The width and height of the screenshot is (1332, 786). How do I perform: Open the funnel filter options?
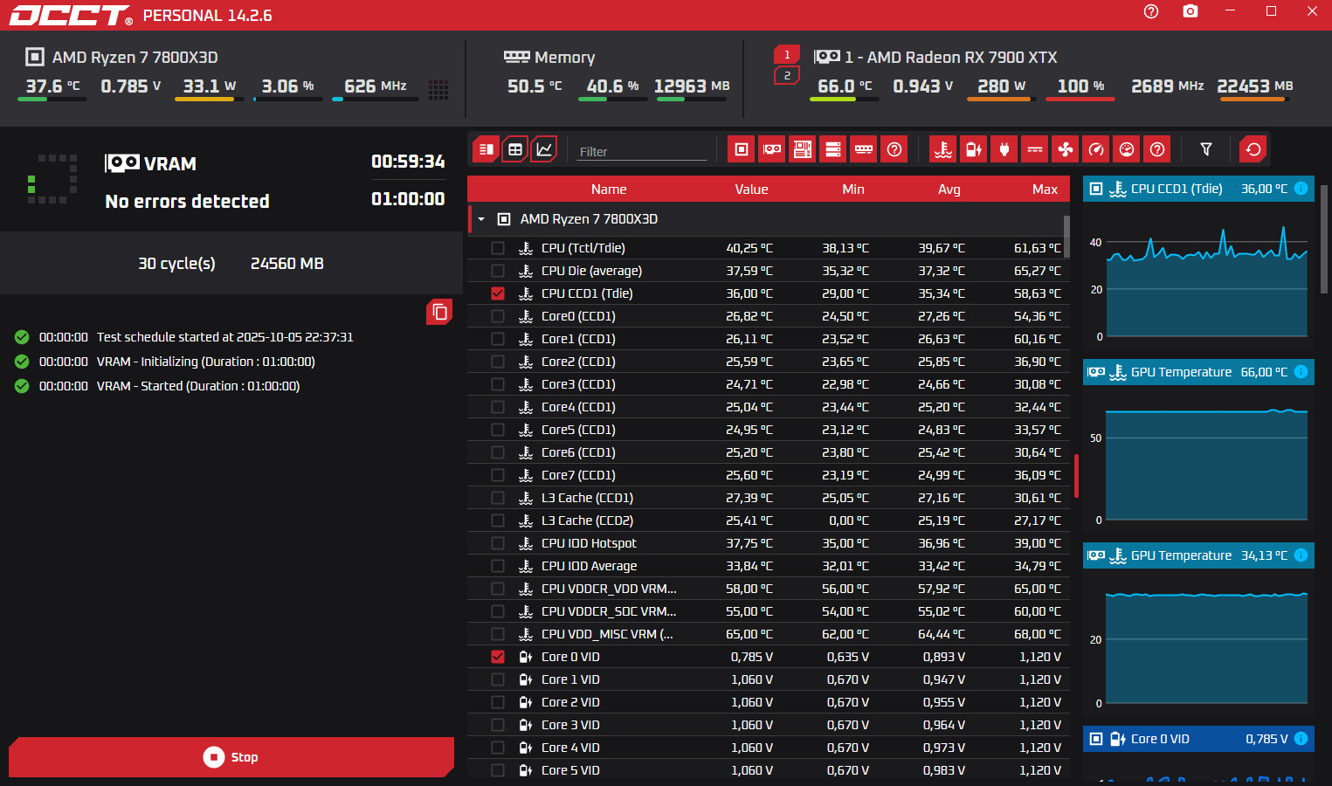(1206, 149)
